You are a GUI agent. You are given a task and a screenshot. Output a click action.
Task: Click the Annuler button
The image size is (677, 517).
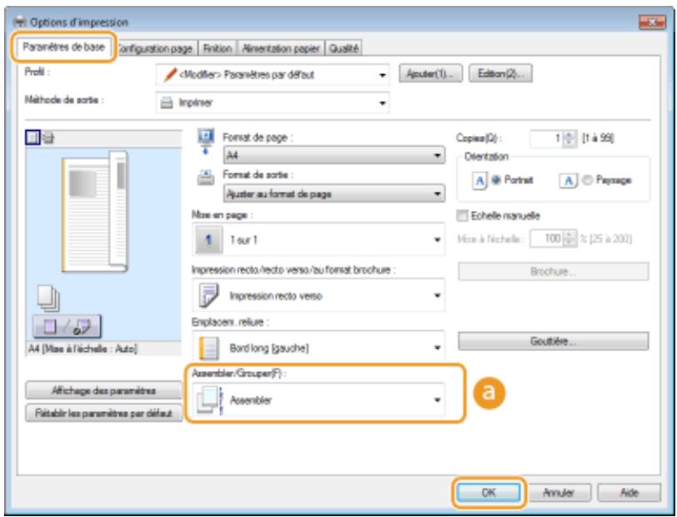[x=559, y=492]
